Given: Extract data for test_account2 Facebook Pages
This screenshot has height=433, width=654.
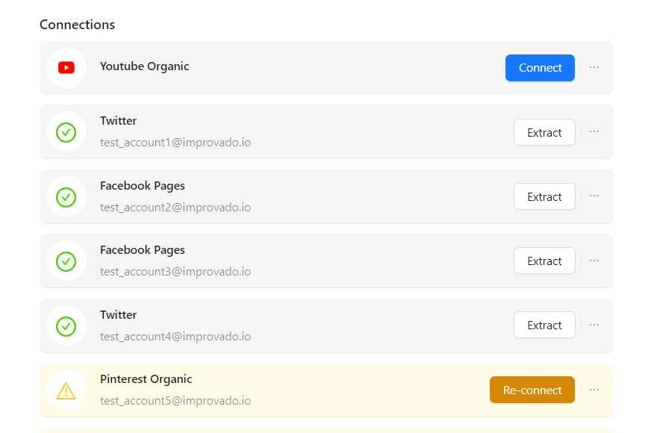Looking at the screenshot, I should 544,196.
